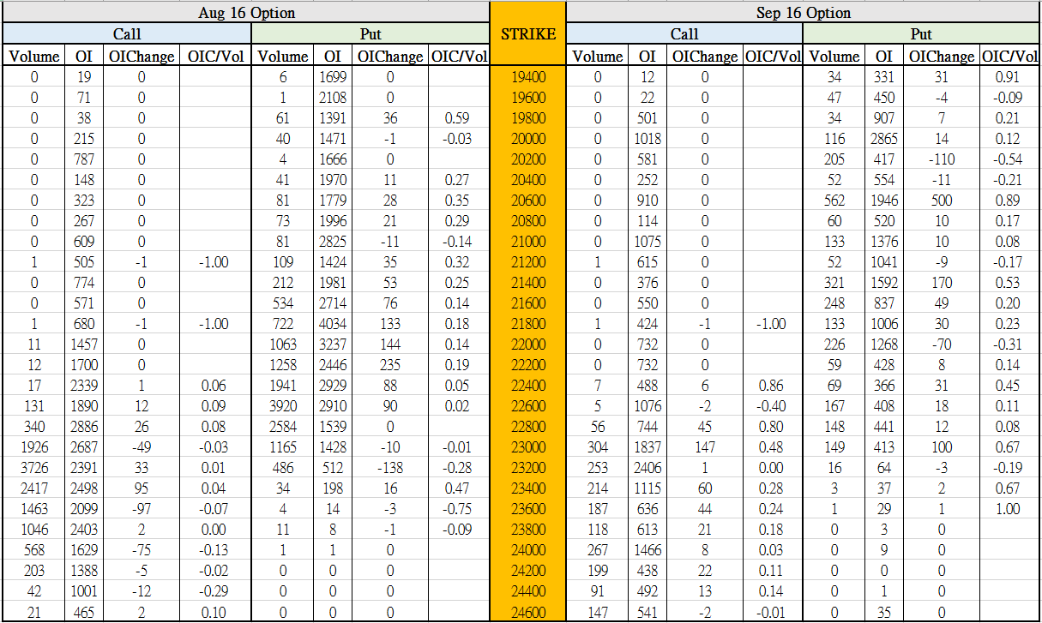Click the Put header under Sep 16 Option

pyautogui.click(x=921, y=34)
